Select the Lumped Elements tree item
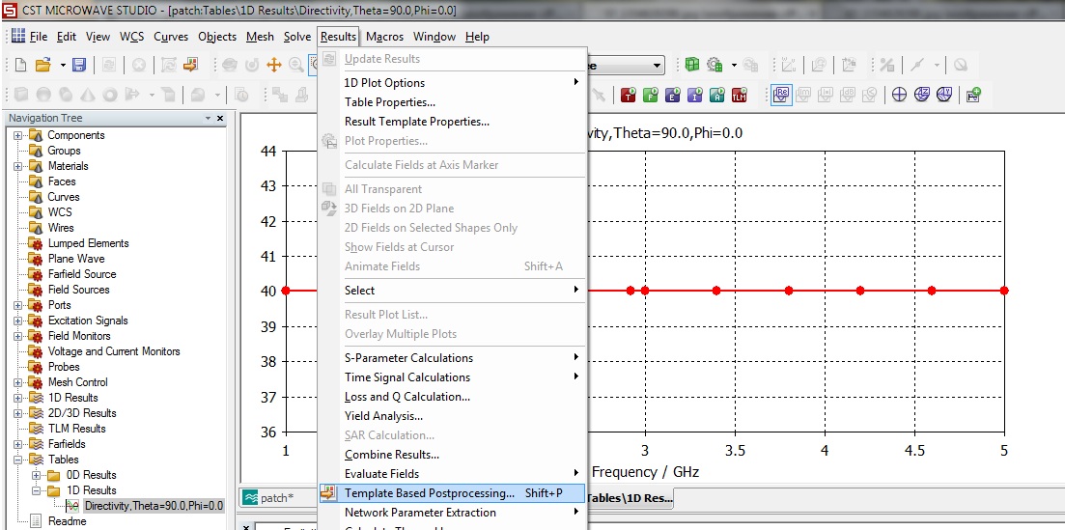Image resolution: width=1065 pixels, height=530 pixels. tap(88, 243)
